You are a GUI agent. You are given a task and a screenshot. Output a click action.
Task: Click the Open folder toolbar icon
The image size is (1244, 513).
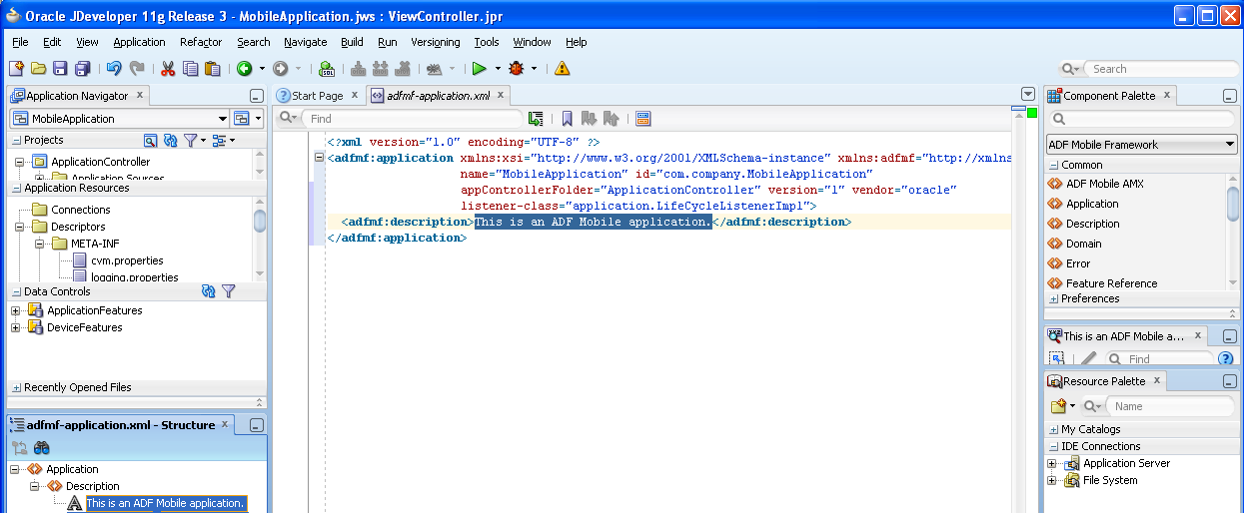pyautogui.click(x=38, y=69)
